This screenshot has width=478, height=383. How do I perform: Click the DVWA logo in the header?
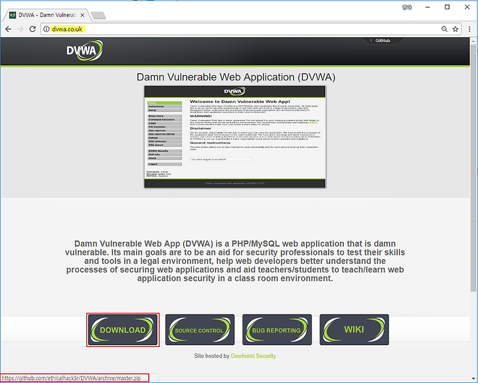(x=85, y=51)
